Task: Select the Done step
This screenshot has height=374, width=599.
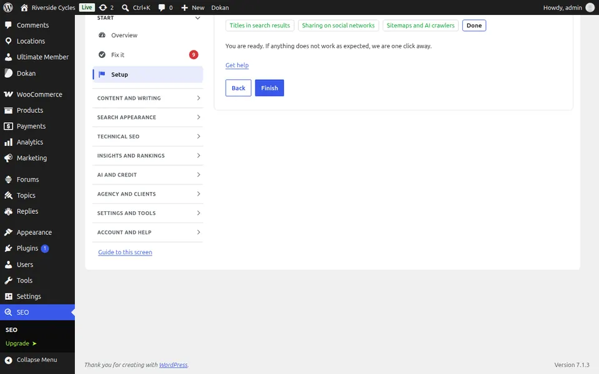Action: coord(474,26)
